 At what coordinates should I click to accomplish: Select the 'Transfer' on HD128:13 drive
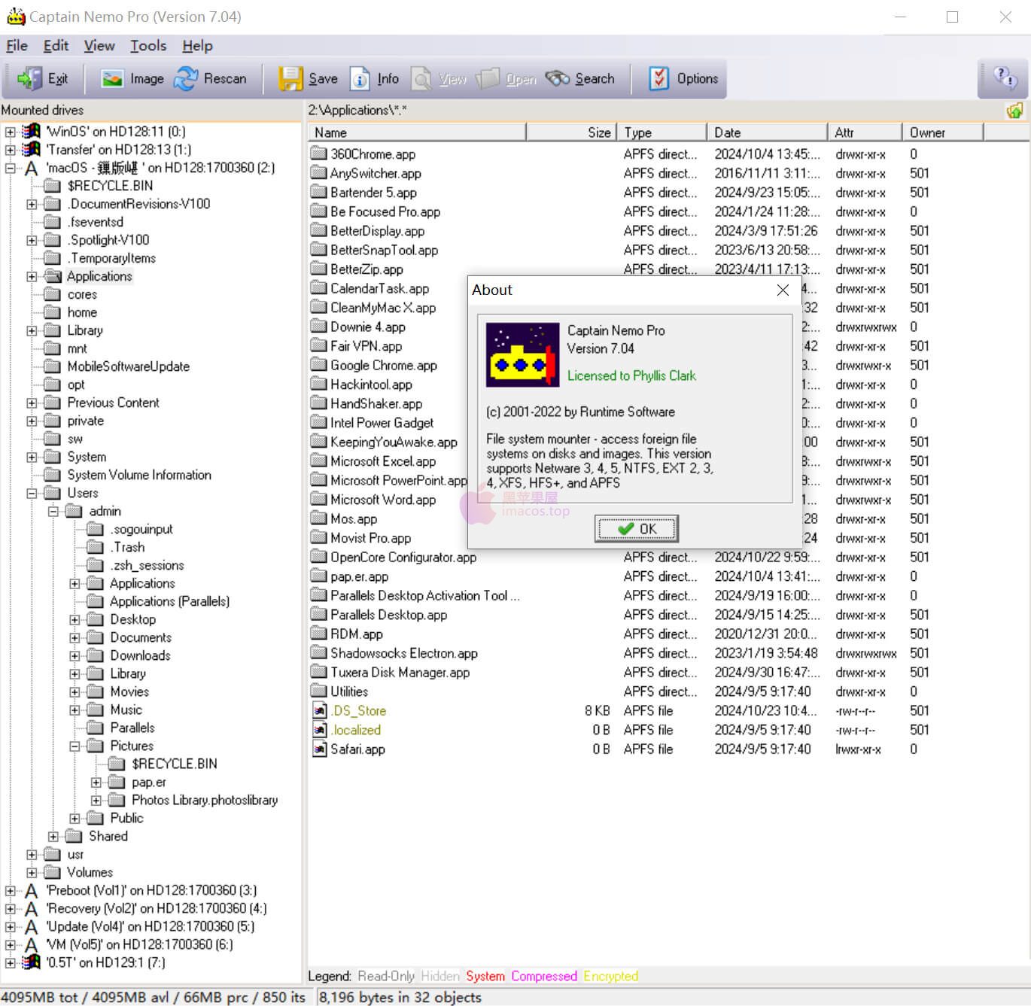[x=119, y=150]
